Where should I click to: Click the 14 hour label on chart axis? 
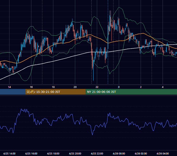9,87
